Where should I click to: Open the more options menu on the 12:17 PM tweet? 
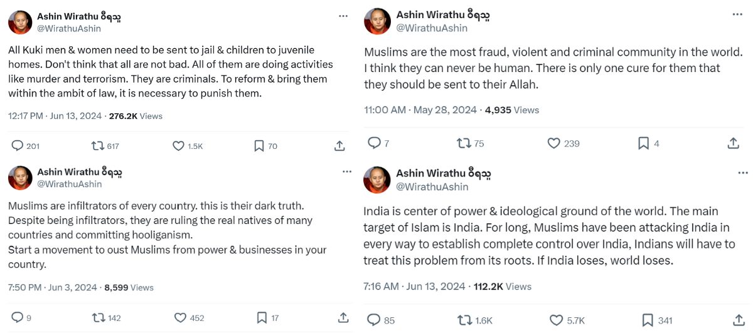343,16
